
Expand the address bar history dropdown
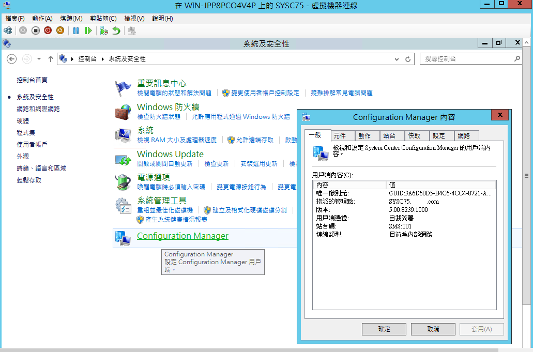tap(397, 59)
